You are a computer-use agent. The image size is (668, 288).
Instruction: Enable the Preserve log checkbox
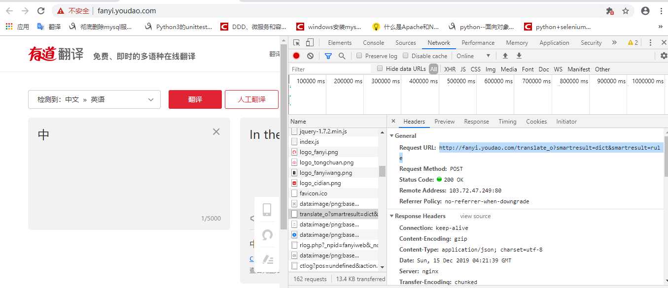[x=358, y=56]
